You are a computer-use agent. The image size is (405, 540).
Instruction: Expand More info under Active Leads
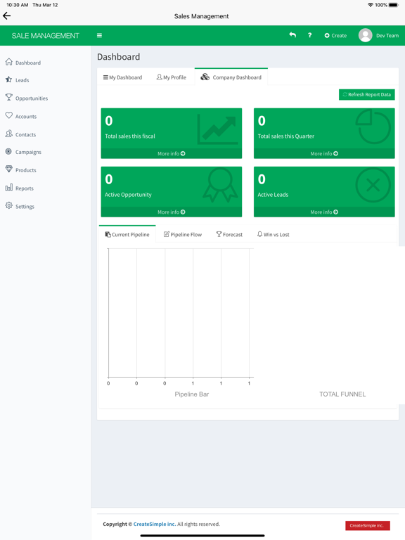[x=324, y=212]
